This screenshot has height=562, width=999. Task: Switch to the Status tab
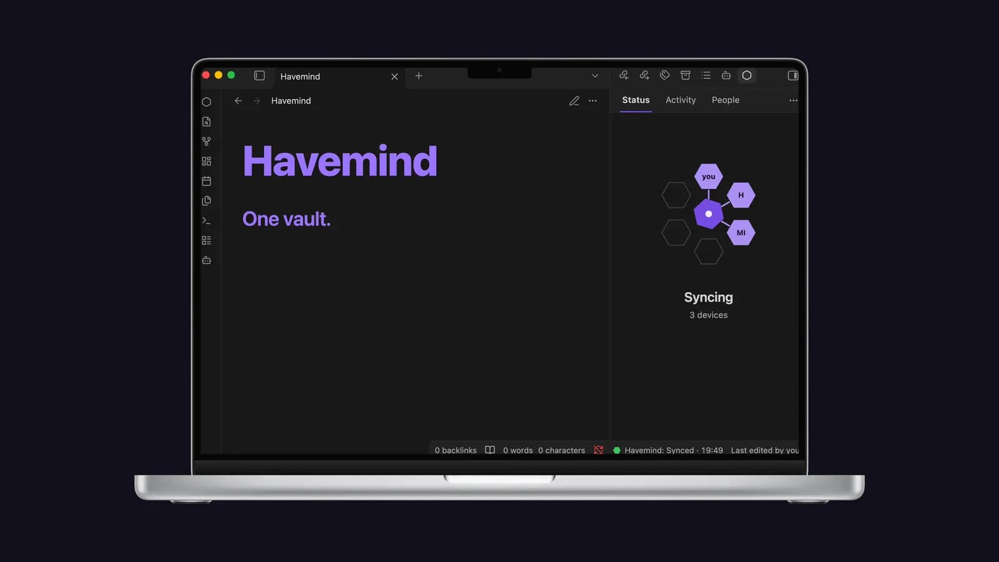point(636,100)
